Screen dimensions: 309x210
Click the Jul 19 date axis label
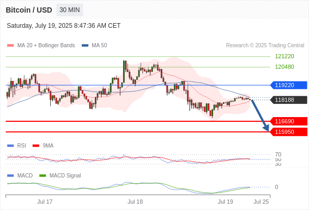225,202
